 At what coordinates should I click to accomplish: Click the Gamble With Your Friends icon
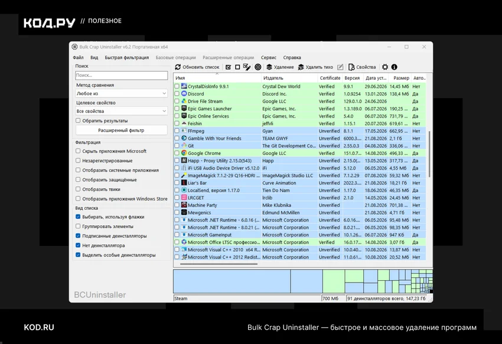(184, 138)
